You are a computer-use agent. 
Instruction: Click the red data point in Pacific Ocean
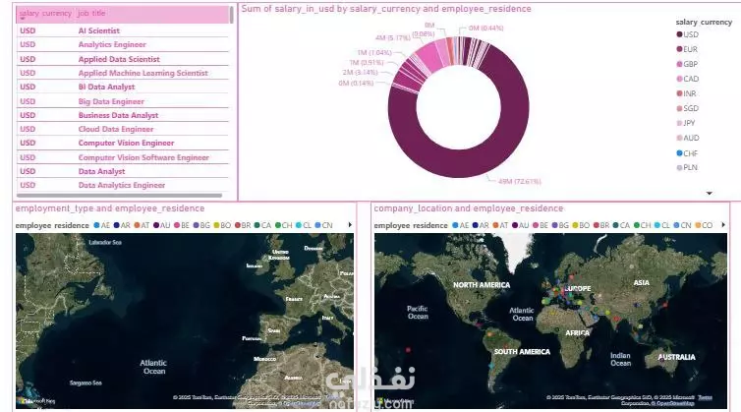tap(408, 350)
